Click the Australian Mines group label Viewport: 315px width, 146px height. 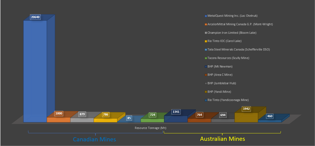pyautogui.click(x=223, y=139)
